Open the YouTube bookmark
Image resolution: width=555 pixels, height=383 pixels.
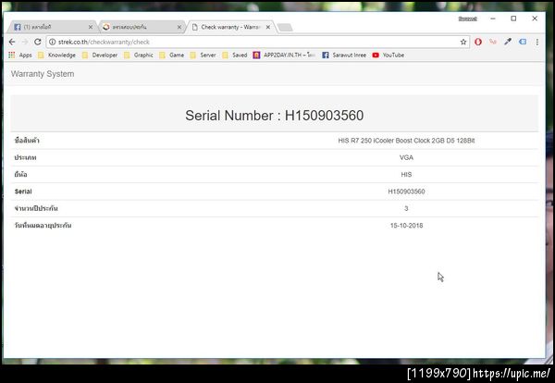click(x=388, y=55)
